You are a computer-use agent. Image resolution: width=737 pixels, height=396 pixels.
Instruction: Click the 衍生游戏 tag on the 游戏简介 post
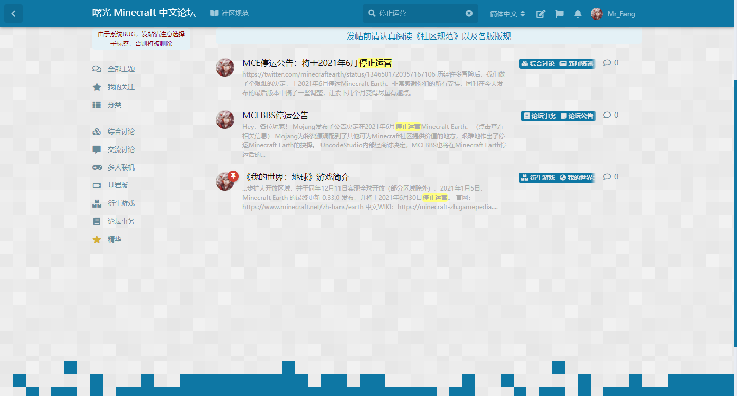click(x=538, y=178)
